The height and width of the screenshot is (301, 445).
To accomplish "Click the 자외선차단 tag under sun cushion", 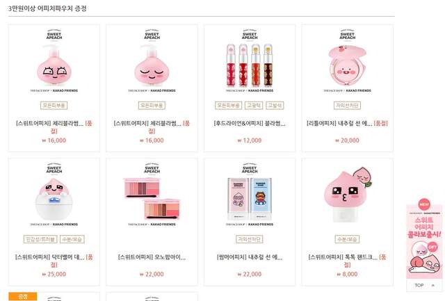I will pyautogui.click(x=347, y=106).
